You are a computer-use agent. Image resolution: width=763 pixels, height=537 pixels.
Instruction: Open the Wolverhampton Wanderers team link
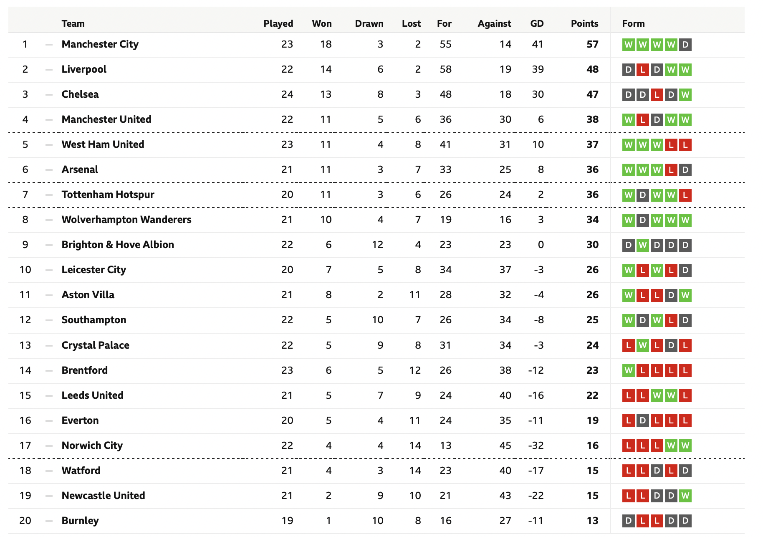click(126, 220)
